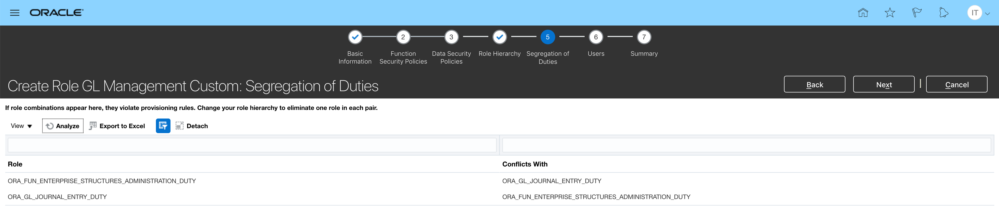Open the navigator hamburger menu

tap(15, 13)
